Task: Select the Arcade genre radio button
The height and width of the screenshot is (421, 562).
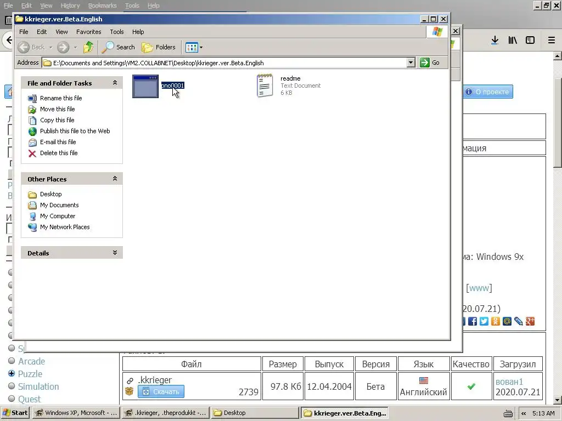Action: coord(12,361)
